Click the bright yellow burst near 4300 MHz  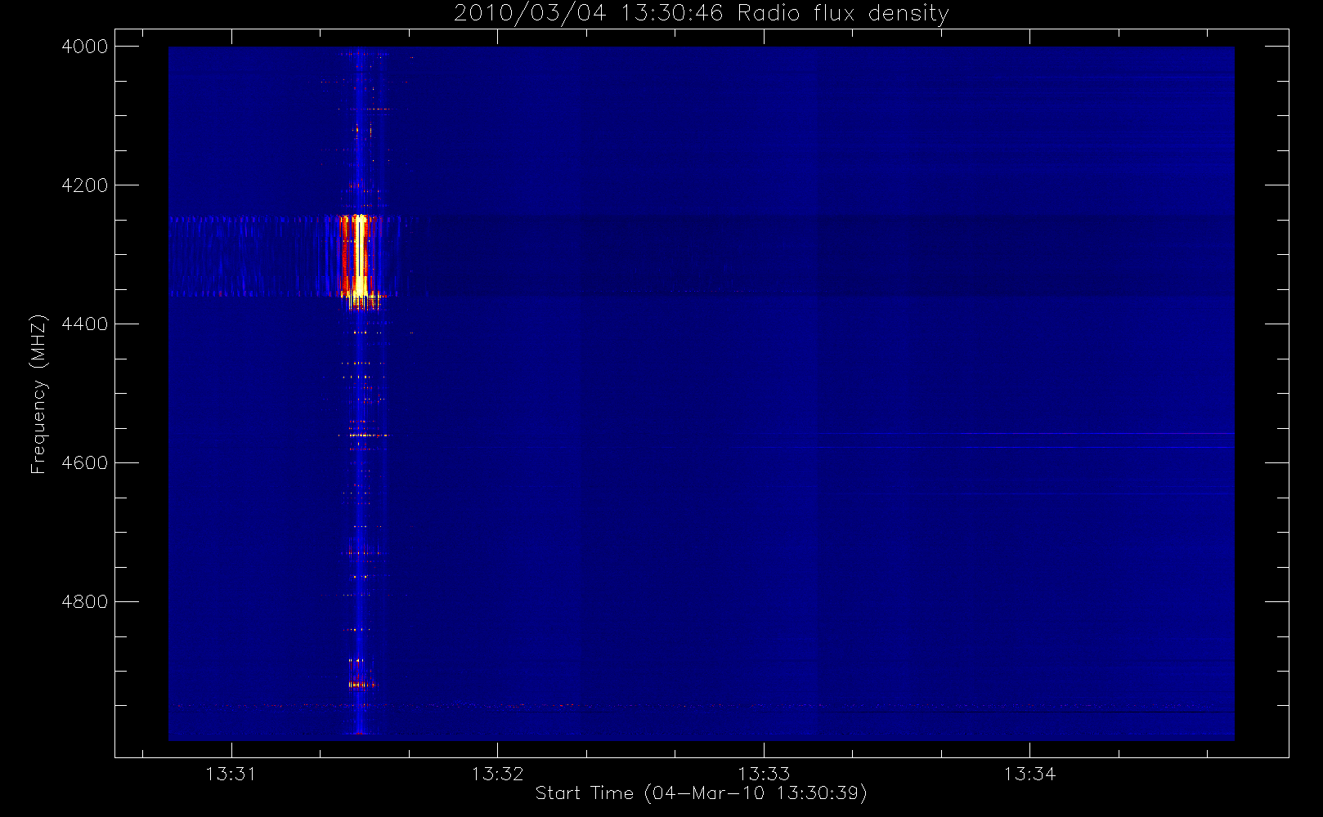pos(360,257)
